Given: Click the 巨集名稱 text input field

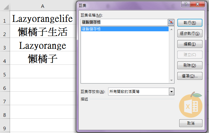Looking at the screenshot, I should 124,22.
